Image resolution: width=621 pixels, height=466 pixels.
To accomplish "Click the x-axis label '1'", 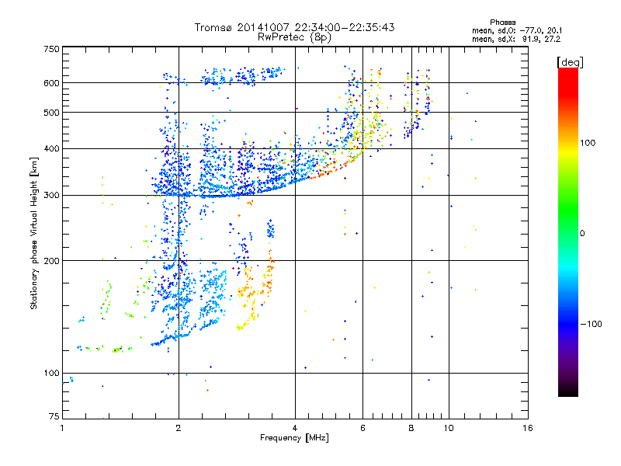I will coord(62,428).
